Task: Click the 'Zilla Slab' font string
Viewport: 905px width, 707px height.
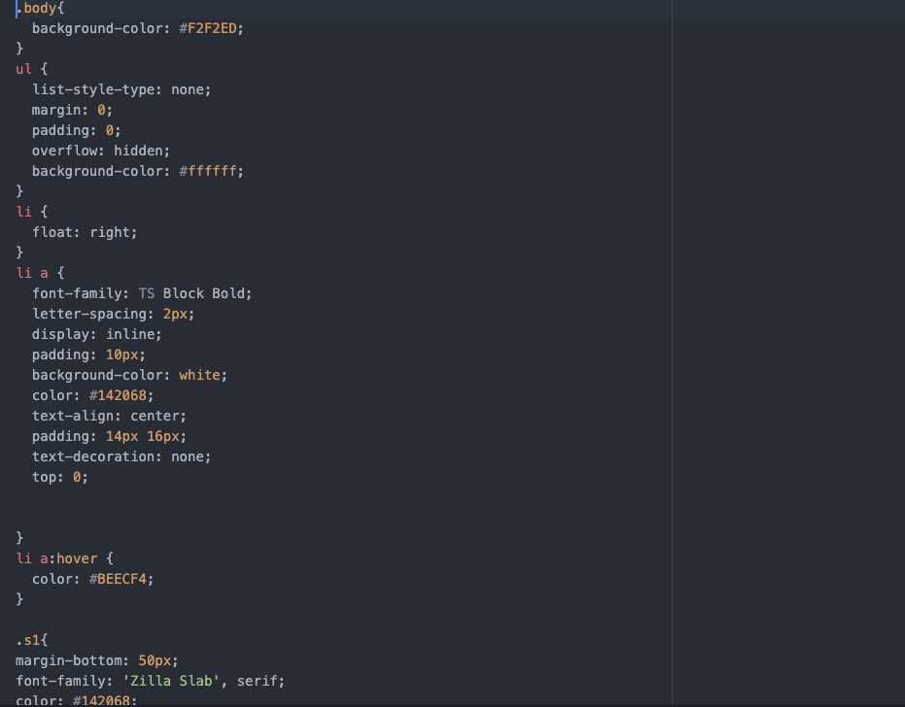Action: click(x=171, y=681)
